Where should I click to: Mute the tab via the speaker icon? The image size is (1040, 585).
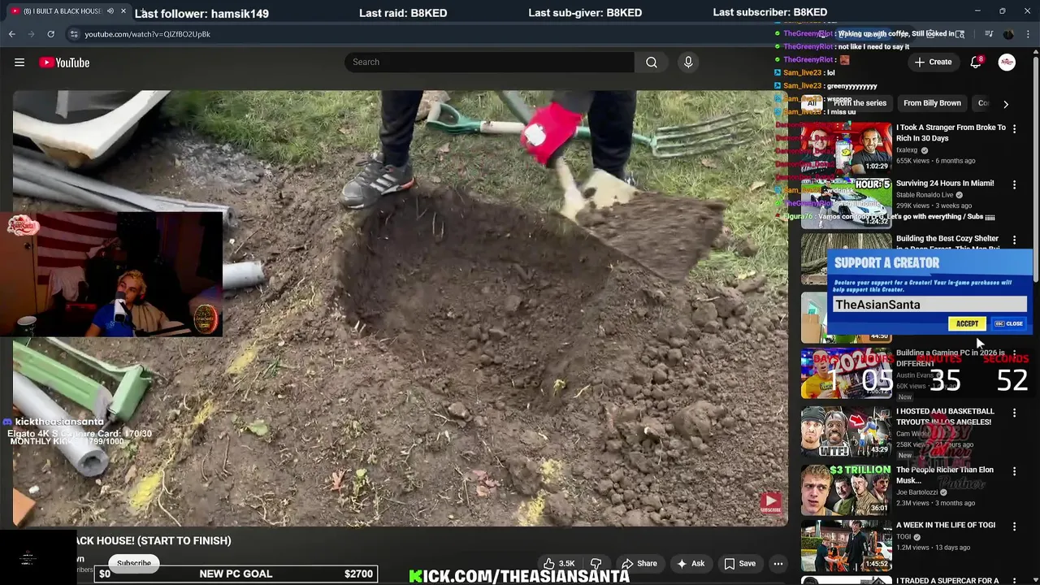click(x=110, y=11)
